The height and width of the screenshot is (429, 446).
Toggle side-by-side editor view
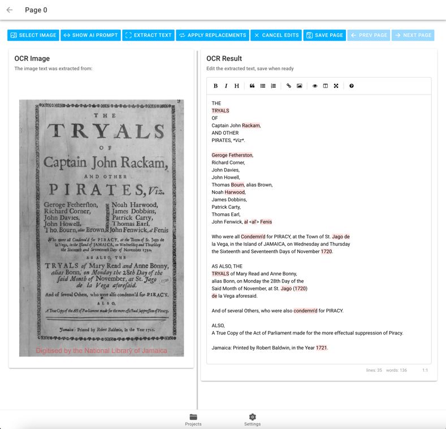(x=326, y=86)
